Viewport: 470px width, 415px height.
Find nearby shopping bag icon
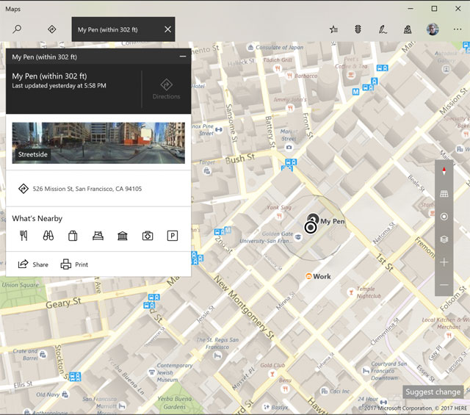[73, 236]
